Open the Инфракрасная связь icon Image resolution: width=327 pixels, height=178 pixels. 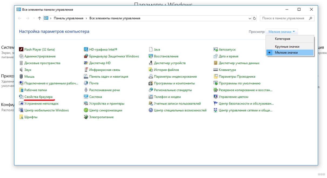click(86, 70)
